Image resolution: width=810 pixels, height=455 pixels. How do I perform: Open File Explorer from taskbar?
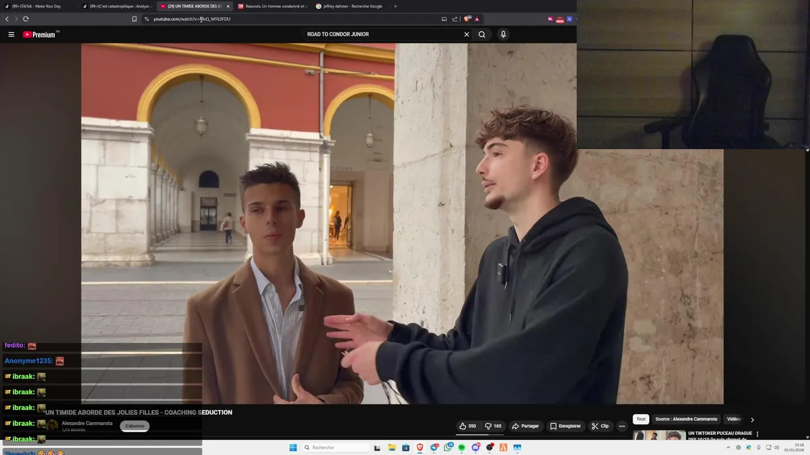coord(392,447)
